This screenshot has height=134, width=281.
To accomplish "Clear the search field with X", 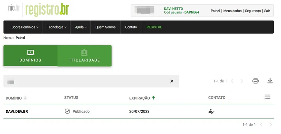I will [172, 81].
